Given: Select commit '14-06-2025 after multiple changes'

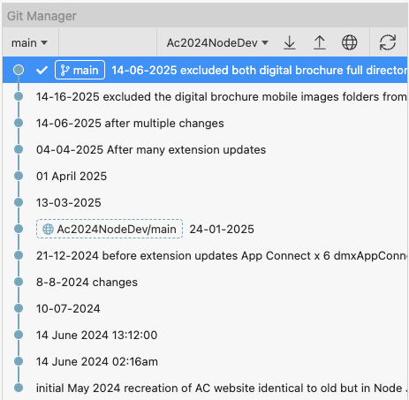Looking at the screenshot, I should click(205, 123).
